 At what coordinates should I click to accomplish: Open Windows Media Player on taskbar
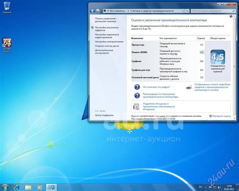click(x=39, y=187)
